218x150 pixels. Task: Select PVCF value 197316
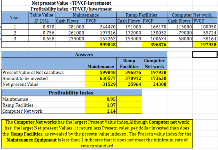(x=101, y=33)
